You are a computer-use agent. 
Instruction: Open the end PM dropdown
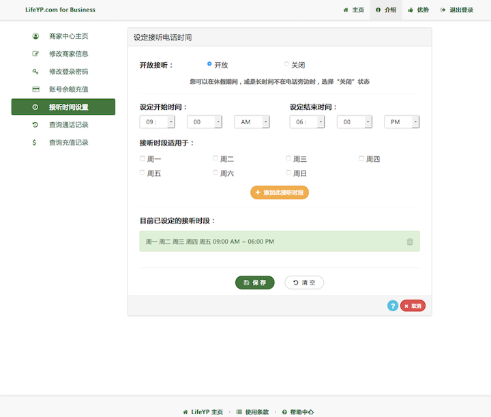[402, 122]
